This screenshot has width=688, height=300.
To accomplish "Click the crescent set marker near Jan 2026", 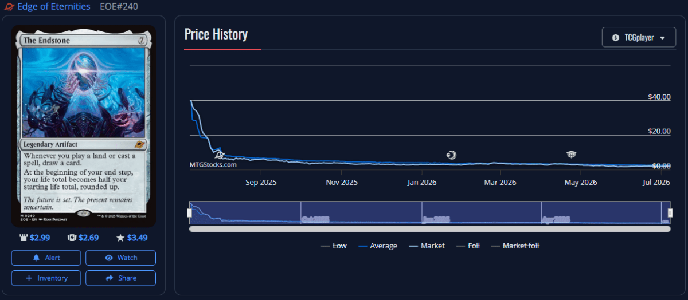I will coord(451,155).
